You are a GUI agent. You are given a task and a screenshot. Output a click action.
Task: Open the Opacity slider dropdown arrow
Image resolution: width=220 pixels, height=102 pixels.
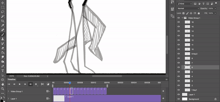(215, 9)
